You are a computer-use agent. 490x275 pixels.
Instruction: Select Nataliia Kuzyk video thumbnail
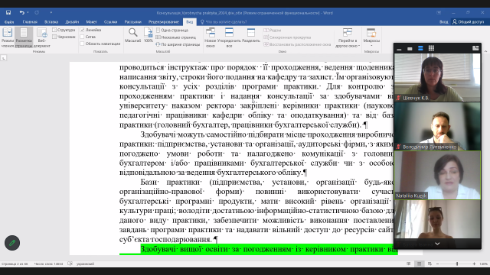(x=437, y=175)
